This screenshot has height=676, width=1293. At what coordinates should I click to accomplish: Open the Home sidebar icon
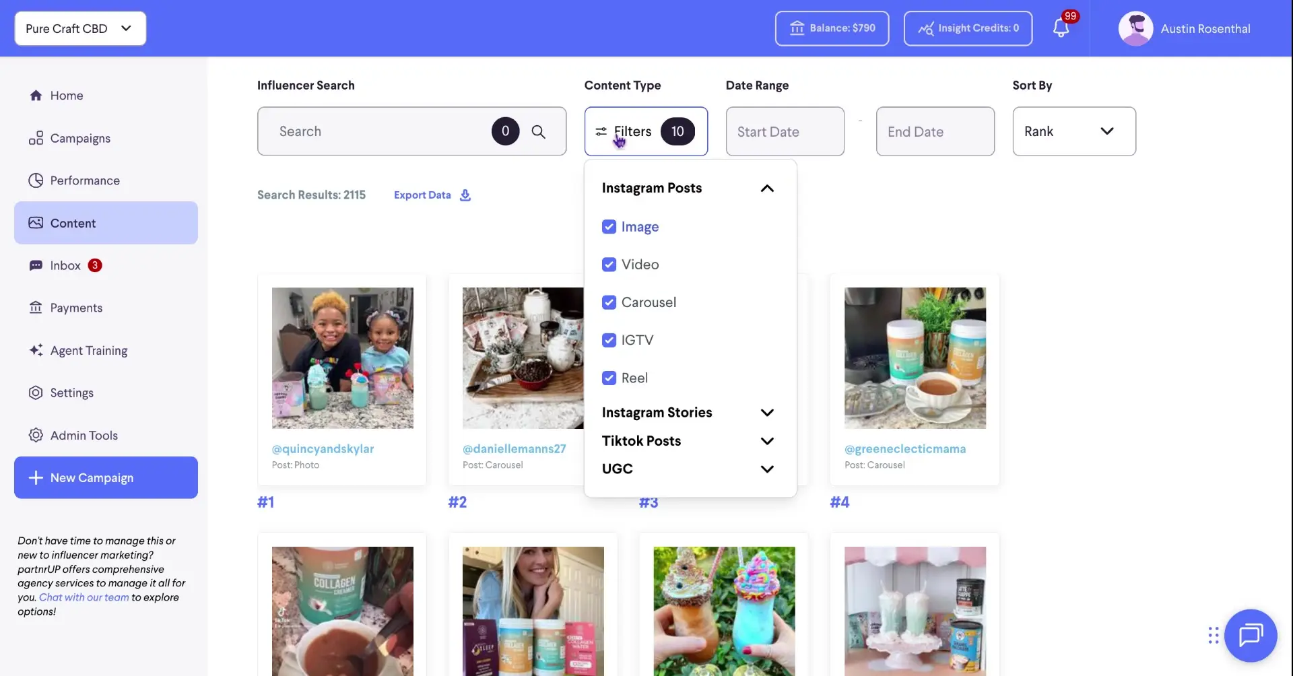(37, 95)
